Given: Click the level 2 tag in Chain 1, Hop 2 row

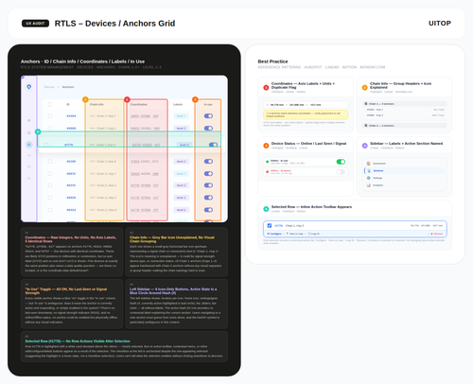Looking at the screenshot, I should pyautogui.click(x=181, y=129).
